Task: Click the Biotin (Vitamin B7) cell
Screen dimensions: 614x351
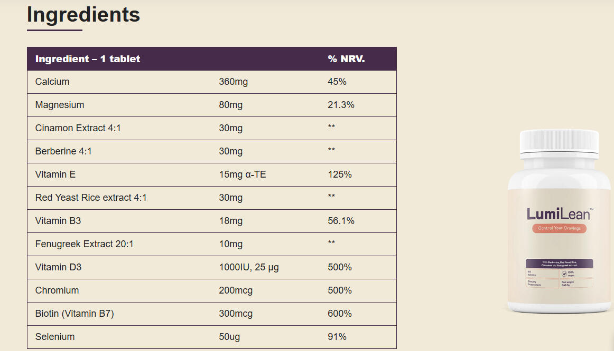Action: (x=75, y=314)
